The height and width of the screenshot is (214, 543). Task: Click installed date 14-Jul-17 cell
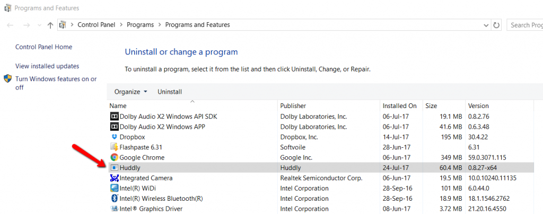[x=396, y=137]
